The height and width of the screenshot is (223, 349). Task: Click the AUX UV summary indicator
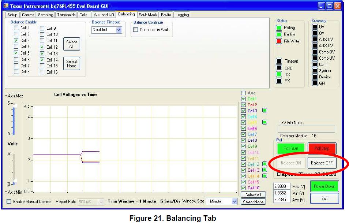click(315, 45)
